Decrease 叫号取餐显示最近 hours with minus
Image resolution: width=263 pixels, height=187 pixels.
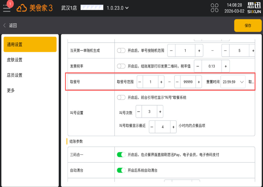152,127
